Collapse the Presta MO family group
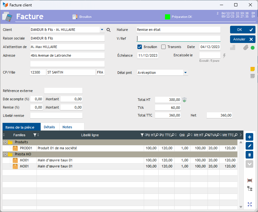The width and height of the screenshot is (258, 212). pos(5,154)
